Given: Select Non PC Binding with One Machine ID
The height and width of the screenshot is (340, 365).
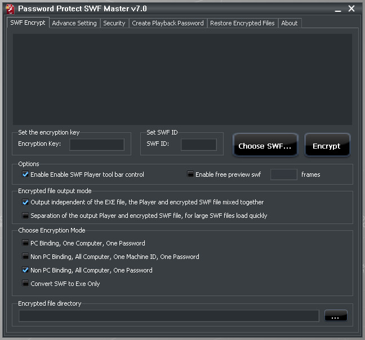Looking at the screenshot, I should [25, 256].
